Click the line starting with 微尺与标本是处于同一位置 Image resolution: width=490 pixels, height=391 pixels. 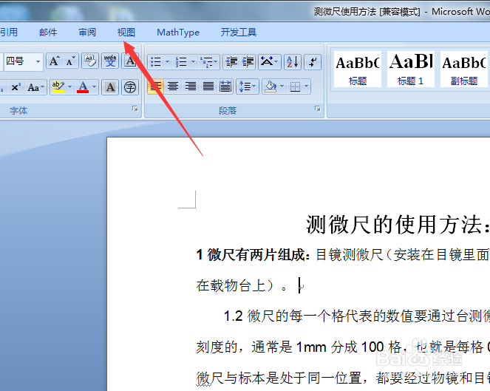tap(343, 378)
